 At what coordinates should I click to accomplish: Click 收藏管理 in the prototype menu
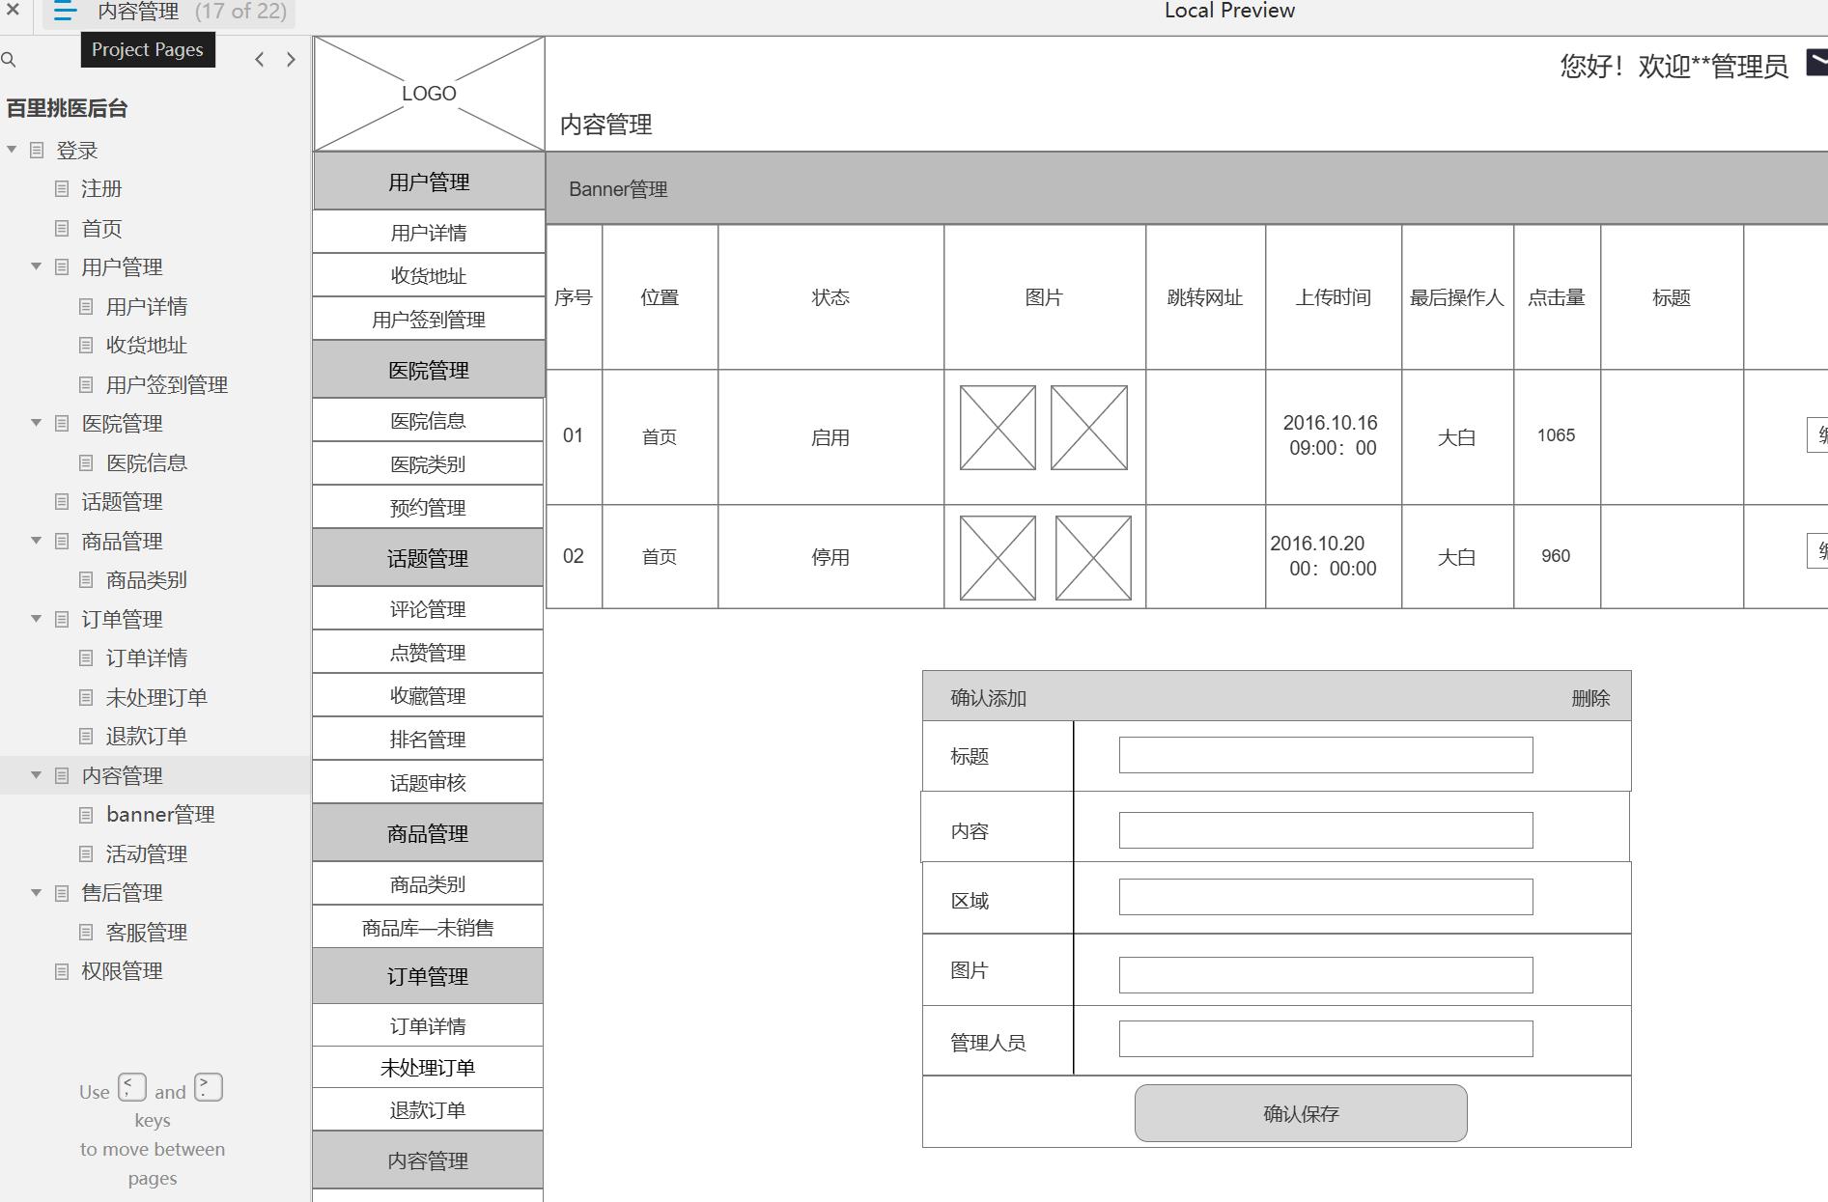pos(428,696)
